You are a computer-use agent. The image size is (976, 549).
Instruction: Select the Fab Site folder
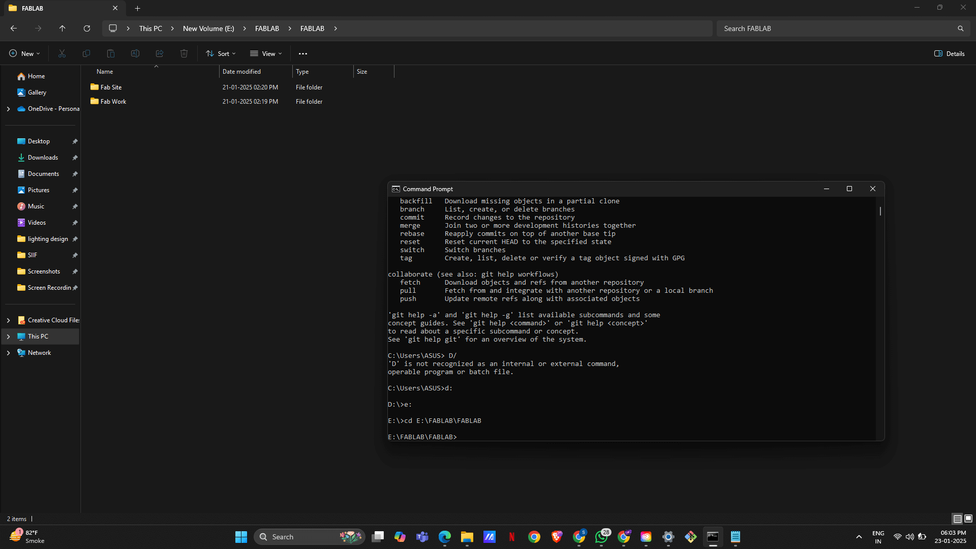click(111, 87)
